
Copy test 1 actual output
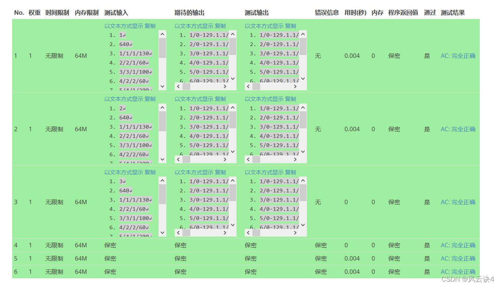[291, 26]
